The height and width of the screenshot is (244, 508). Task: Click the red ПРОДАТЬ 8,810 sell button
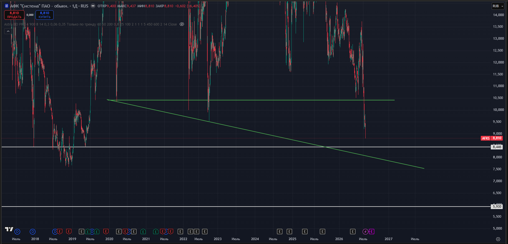pyautogui.click(x=14, y=15)
